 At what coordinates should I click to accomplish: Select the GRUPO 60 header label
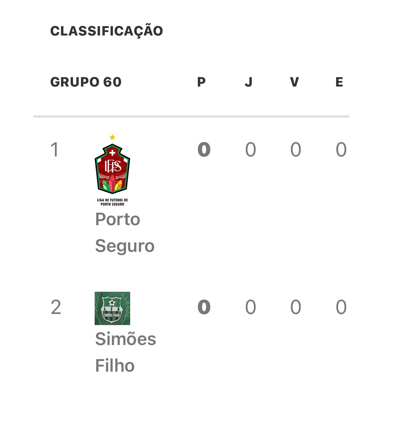86,82
